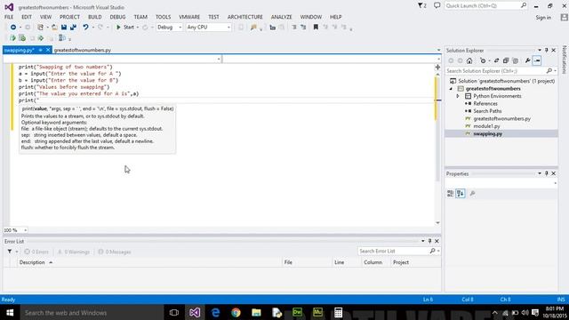Viewport: 569px width, 320px height.
Task: Open the PROJECT menu
Action: pyautogui.click(x=69, y=17)
